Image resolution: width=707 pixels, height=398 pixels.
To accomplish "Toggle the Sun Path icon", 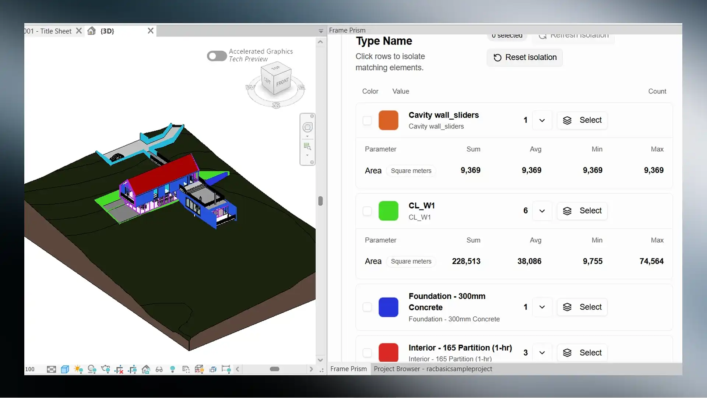I will click(x=78, y=369).
